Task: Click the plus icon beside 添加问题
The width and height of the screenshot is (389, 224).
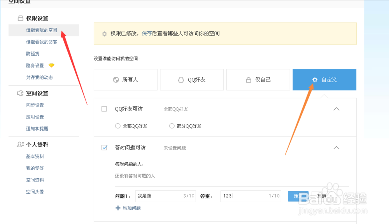Action: tap(118, 208)
